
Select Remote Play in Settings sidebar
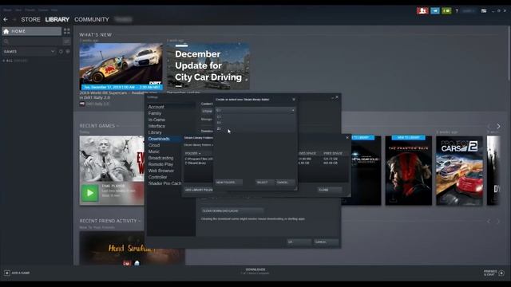coord(160,164)
